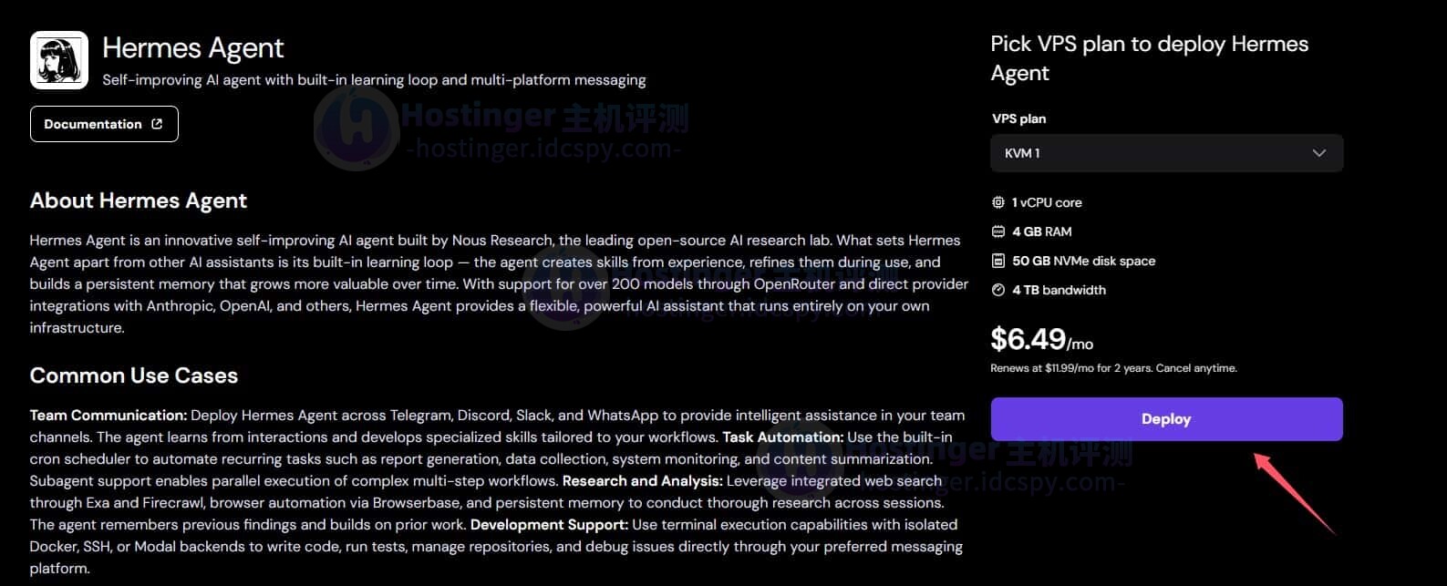The image size is (1447, 586).
Task: Click the Hermes Agent avatar logo
Action: coord(59,60)
